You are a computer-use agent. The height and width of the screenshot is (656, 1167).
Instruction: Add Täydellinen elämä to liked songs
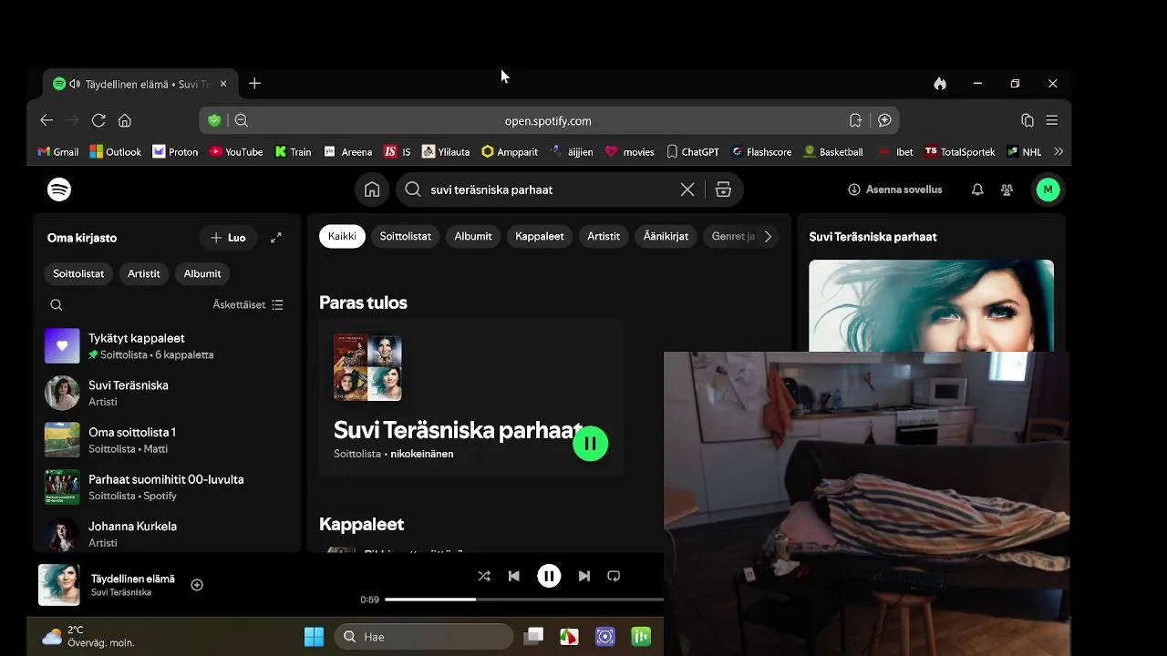click(197, 585)
